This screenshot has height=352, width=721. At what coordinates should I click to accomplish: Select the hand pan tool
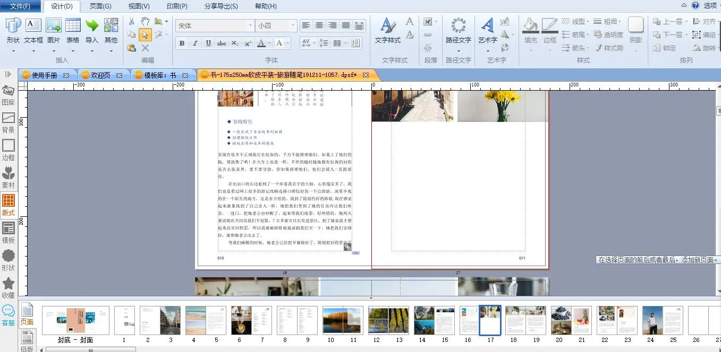145,21
